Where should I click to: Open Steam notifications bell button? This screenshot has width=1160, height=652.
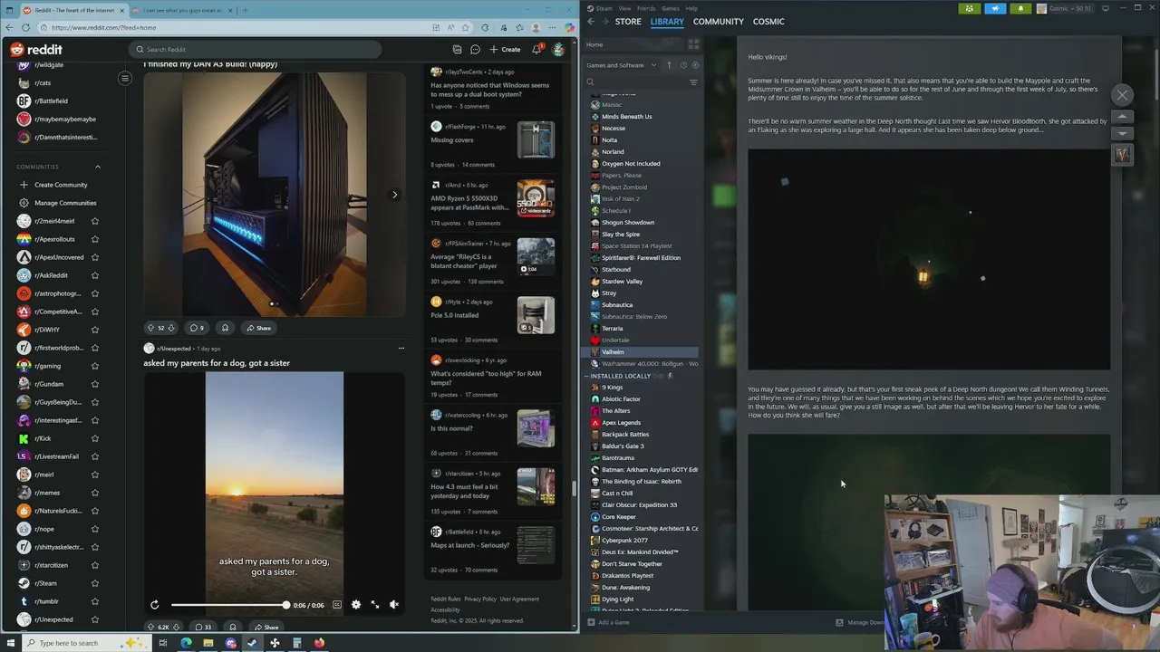click(x=1020, y=8)
